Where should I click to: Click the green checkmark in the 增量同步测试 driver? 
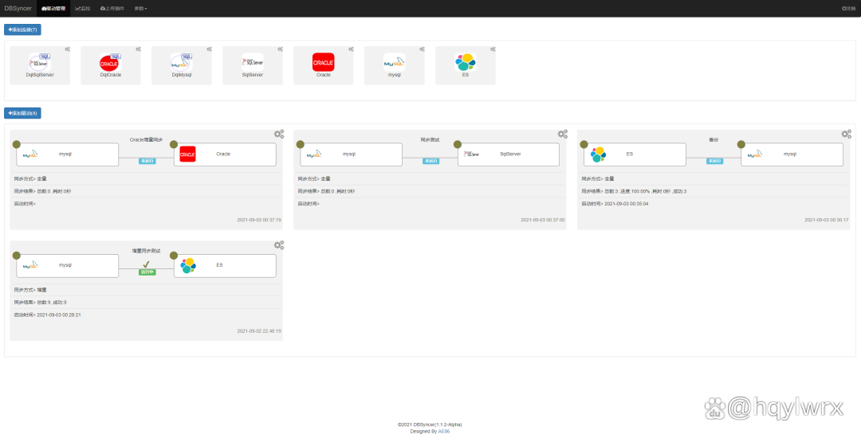146,264
